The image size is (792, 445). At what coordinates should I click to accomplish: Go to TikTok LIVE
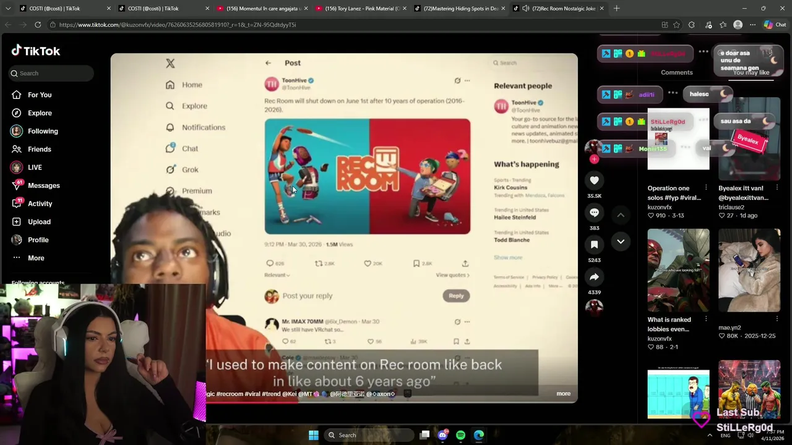pyautogui.click(x=35, y=167)
